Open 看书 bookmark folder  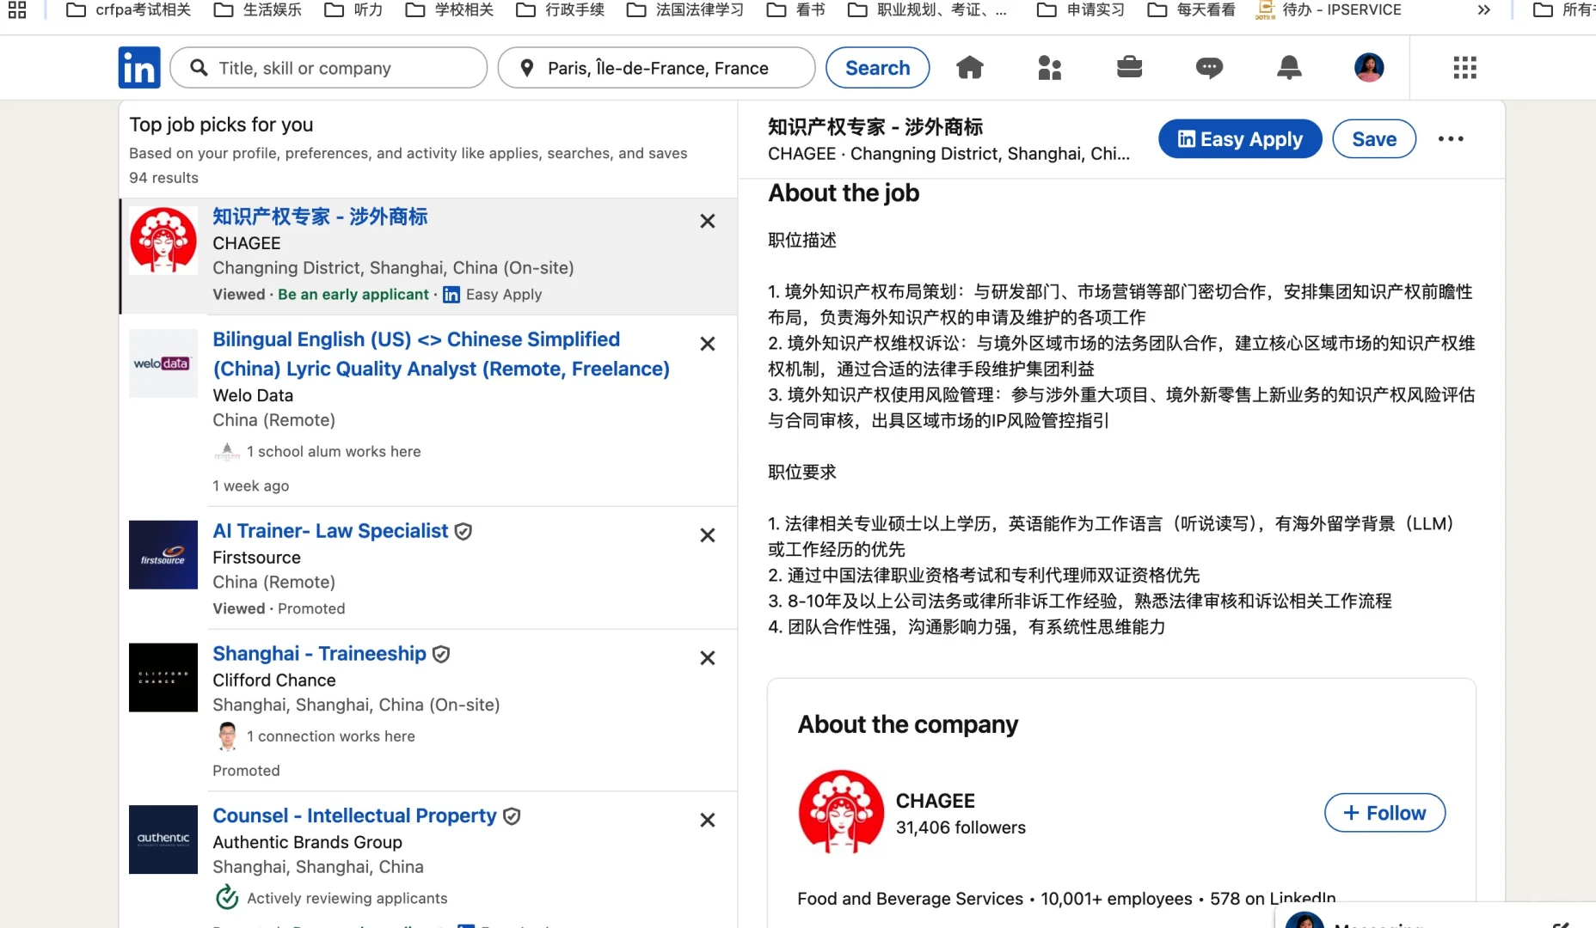tap(795, 10)
